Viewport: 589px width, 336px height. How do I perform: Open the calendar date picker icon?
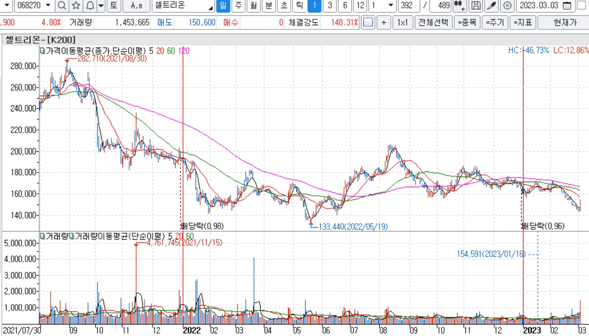click(568, 5)
